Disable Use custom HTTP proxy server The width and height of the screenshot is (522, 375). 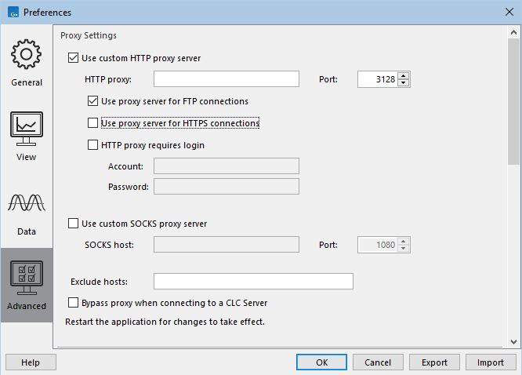(x=74, y=57)
